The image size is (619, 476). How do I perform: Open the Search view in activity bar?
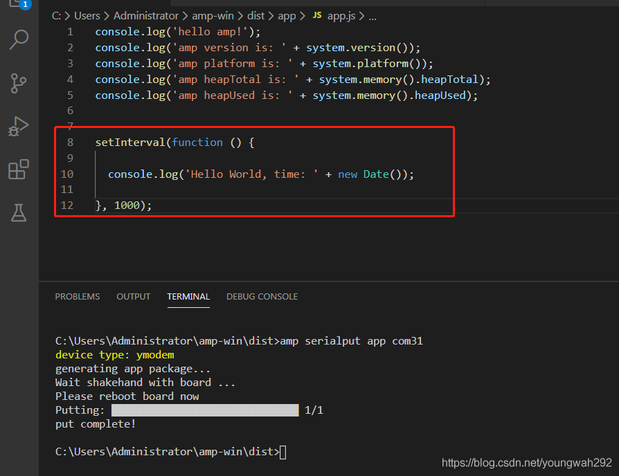coord(19,40)
